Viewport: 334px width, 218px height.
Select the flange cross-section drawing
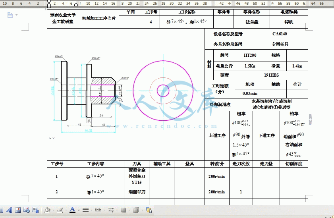pyautogui.click(x=89, y=94)
